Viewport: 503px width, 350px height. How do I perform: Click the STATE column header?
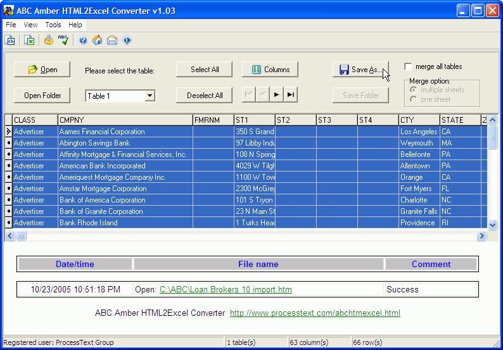(x=461, y=120)
